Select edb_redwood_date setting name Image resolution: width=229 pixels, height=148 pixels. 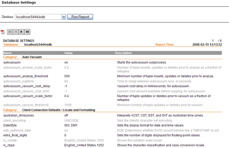(17, 130)
